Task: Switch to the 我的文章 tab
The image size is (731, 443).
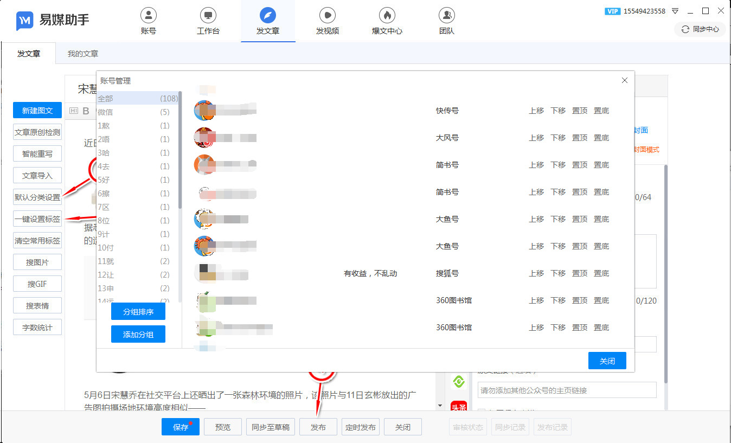Action: [x=83, y=54]
